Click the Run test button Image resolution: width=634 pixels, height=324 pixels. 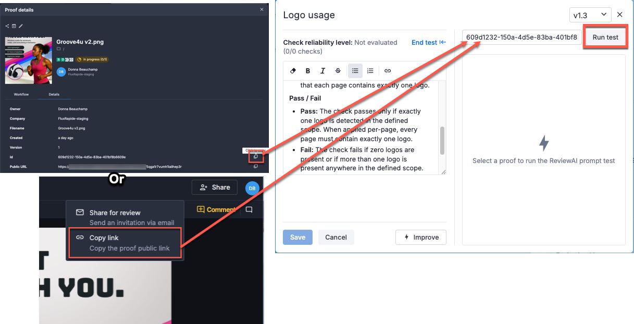point(605,38)
